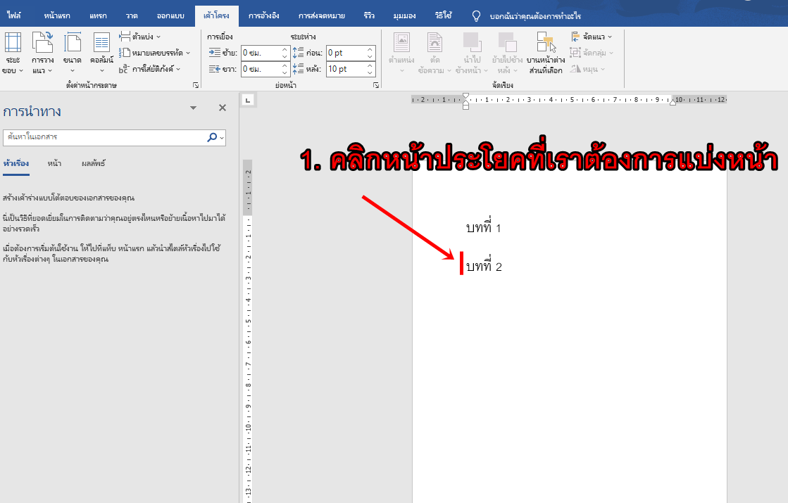Open the ไฟล์ (File) tab
The width and height of the screenshot is (788, 503).
pyautogui.click(x=14, y=15)
